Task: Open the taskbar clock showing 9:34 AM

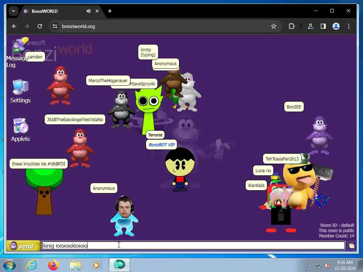Action: (x=345, y=265)
